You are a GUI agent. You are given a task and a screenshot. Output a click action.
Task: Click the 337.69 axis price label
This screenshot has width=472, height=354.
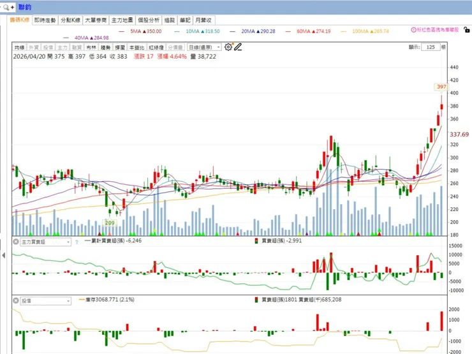(x=459, y=134)
